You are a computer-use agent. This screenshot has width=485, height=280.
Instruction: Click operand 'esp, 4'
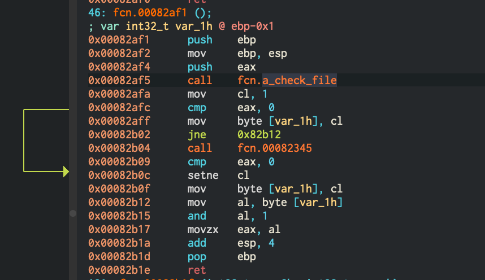tap(256, 243)
